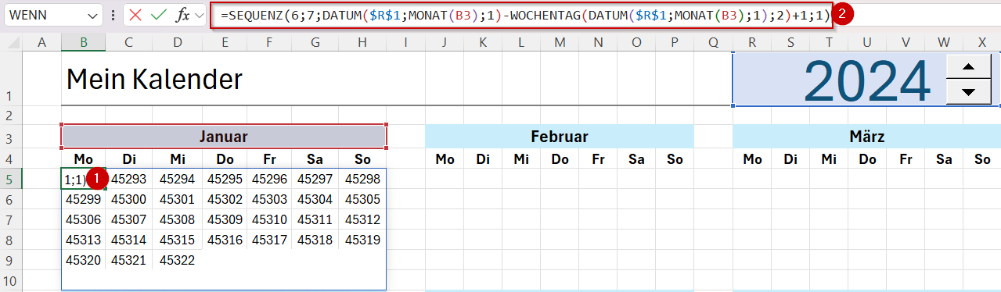Image resolution: width=1001 pixels, height=292 pixels.
Task: Select the cell containing 45302
Action: (225, 199)
